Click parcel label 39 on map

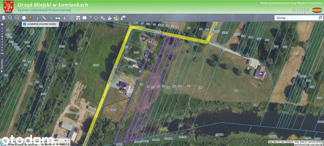141,84
